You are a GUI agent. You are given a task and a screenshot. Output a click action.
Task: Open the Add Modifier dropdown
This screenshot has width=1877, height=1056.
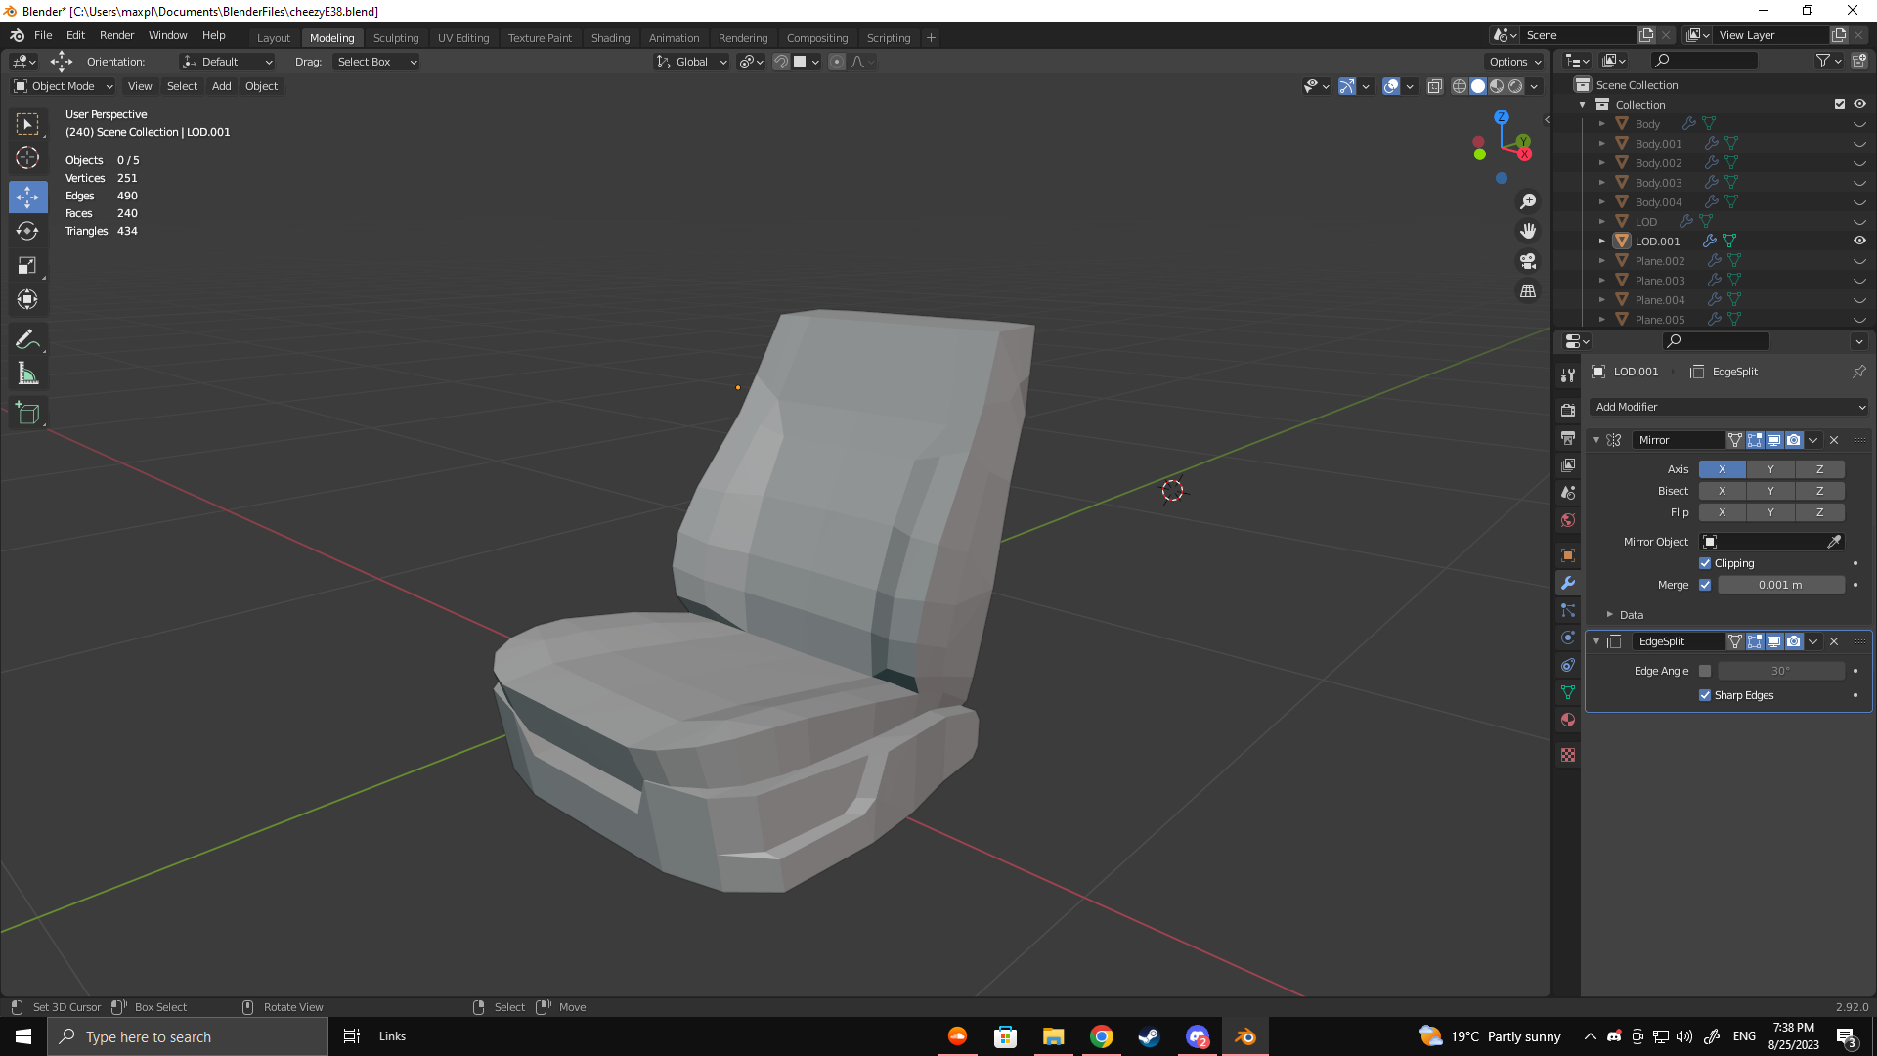coord(1729,407)
